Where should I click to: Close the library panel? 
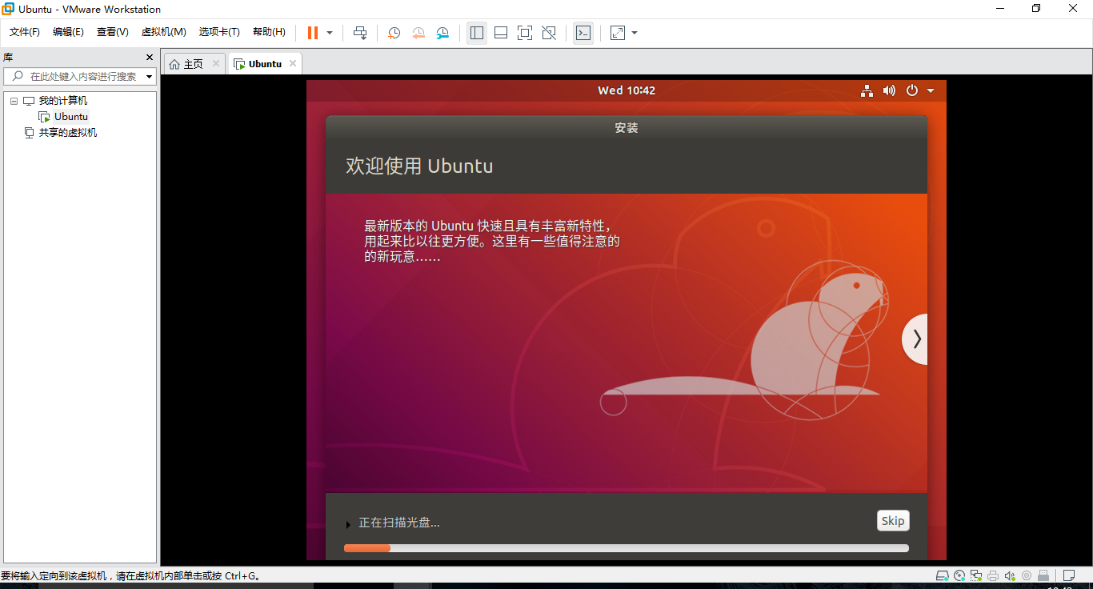click(x=149, y=58)
